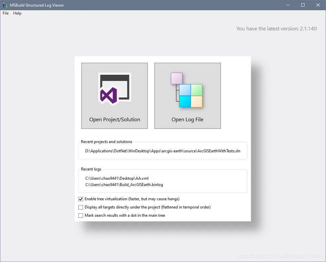Minimize the Log Viewer window
The image size is (326, 262).
coord(288,5)
